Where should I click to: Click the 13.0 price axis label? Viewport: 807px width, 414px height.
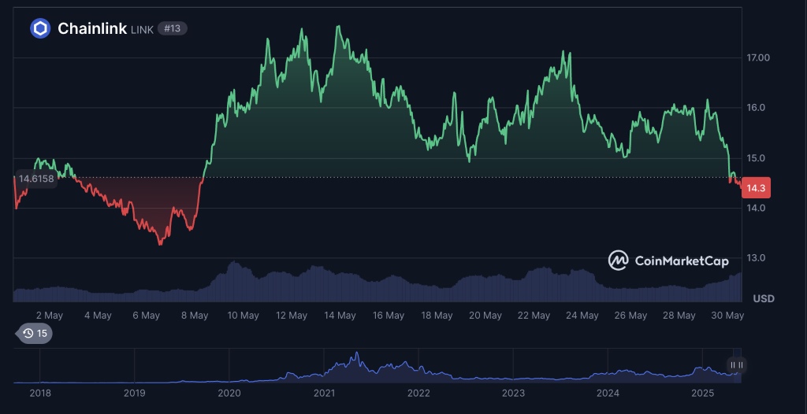pos(757,258)
